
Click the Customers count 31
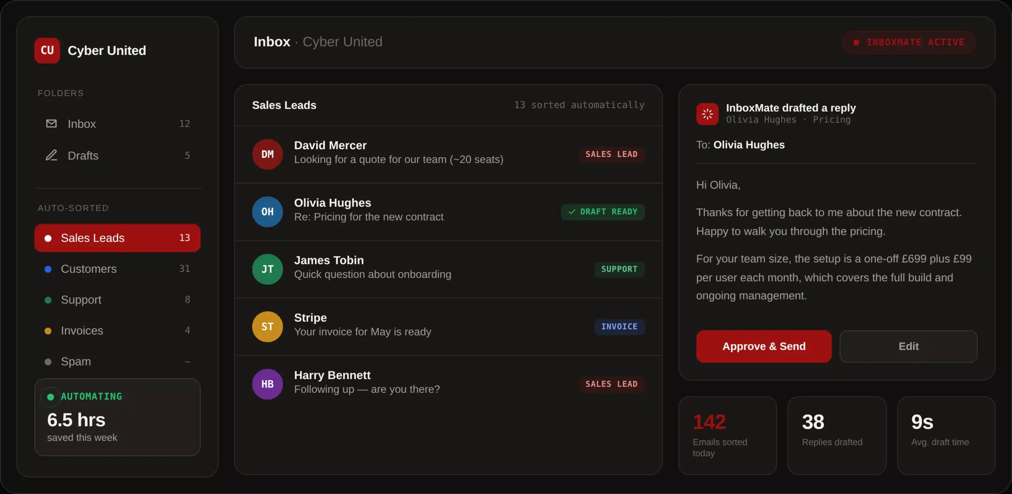pos(185,269)
